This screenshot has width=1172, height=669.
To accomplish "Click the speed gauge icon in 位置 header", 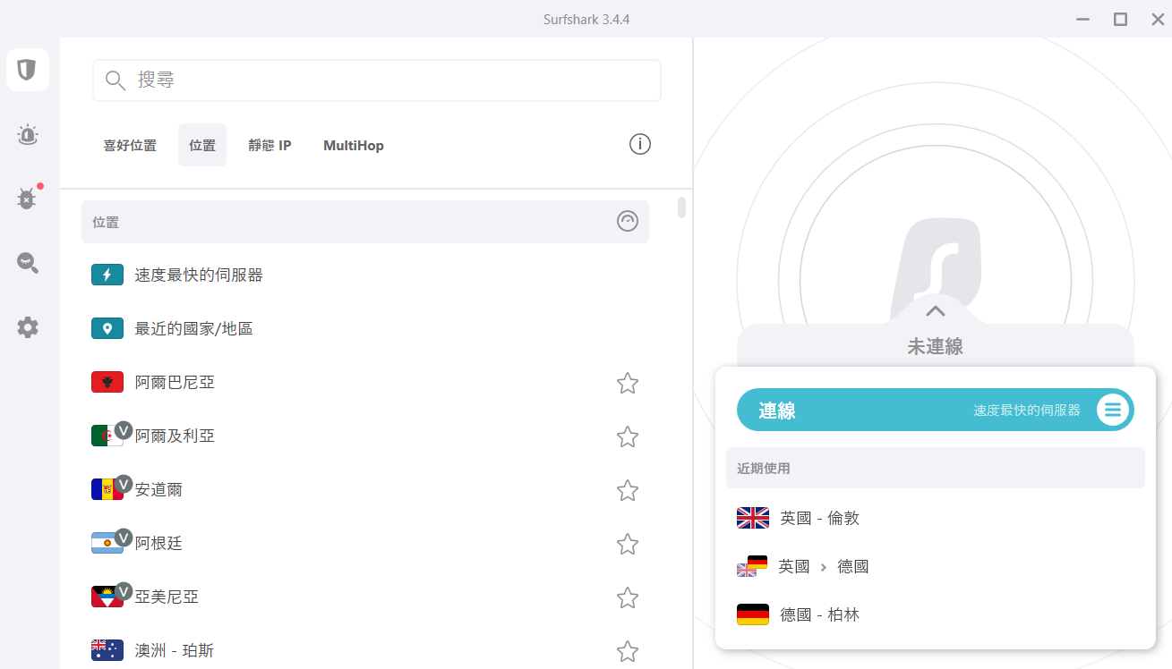I will pyautogui.click(x=628, y=221).
